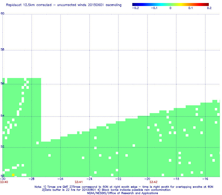
Task: Click the -0.2 color bar label
Action: [136, 8]
